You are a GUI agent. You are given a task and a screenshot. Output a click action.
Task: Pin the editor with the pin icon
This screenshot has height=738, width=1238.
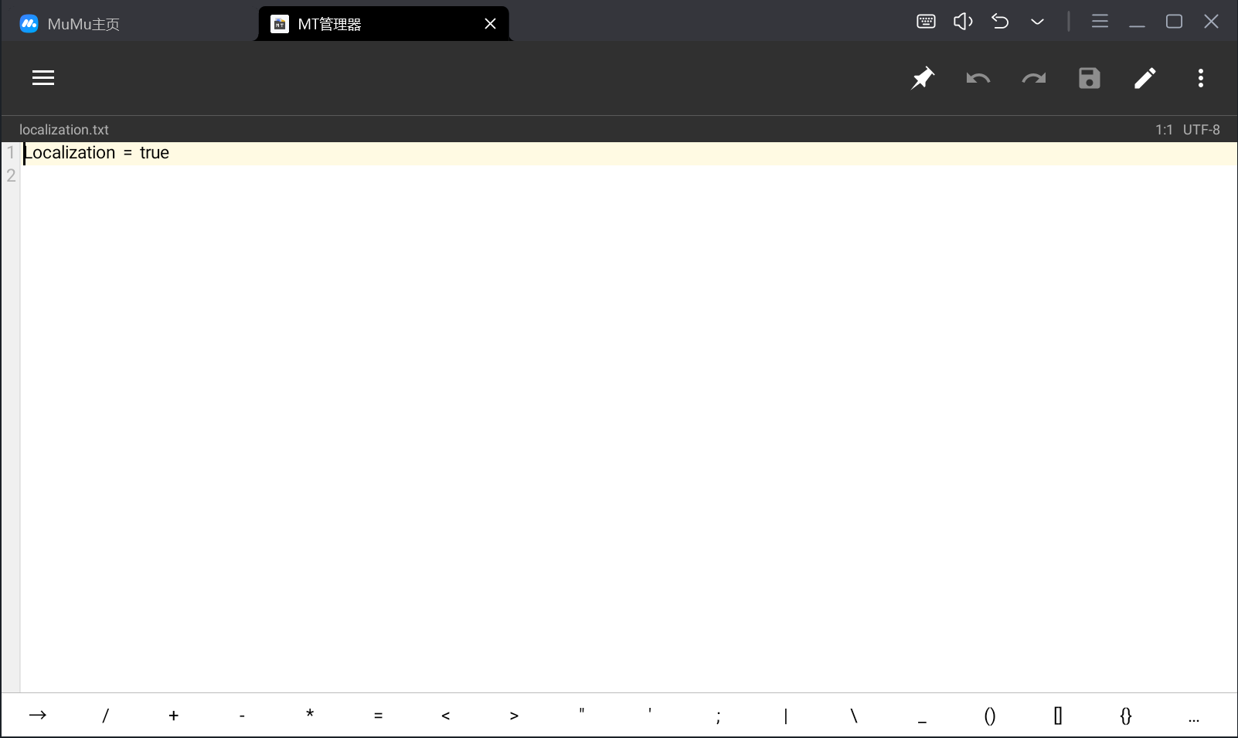(923, 78)
